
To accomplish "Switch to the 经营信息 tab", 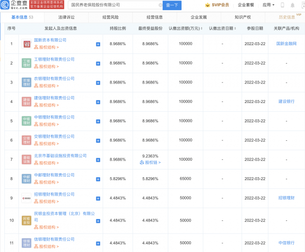I will tap(154, 17).
